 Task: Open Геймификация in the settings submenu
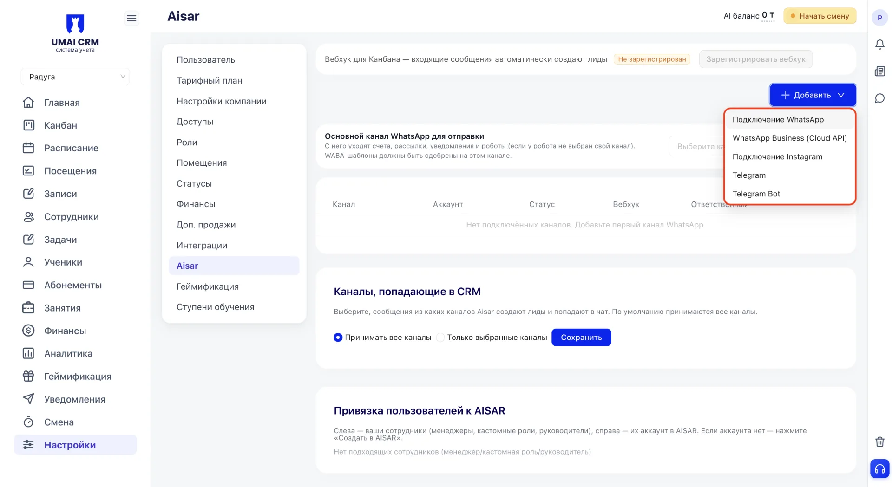click(234, 286)
